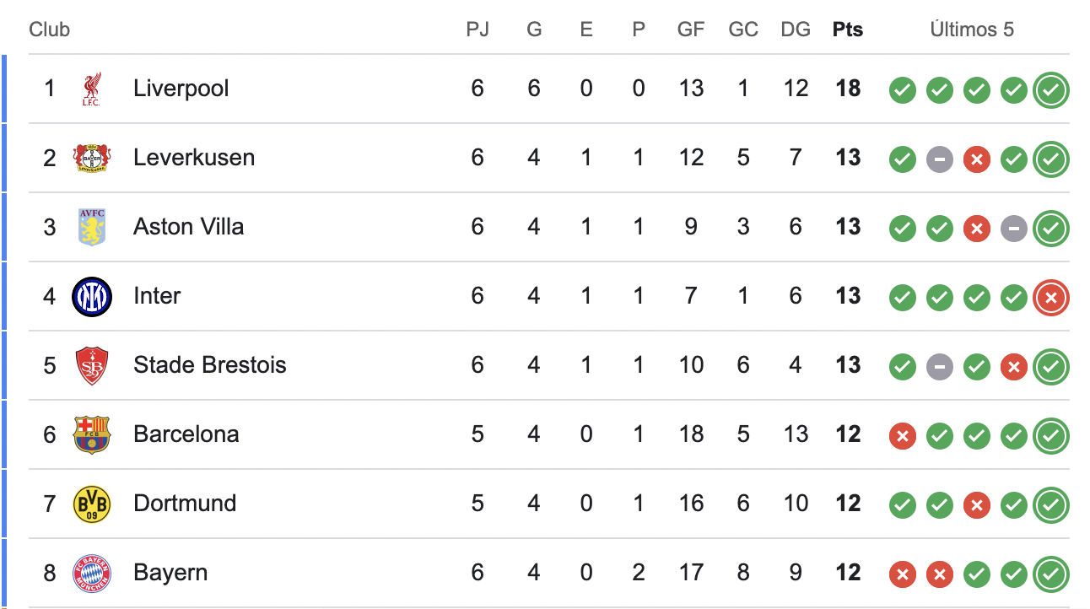Click the Barcelona club crest icon
The width and height of the screenshot is (1090, 609).
(x=92, y=434)
